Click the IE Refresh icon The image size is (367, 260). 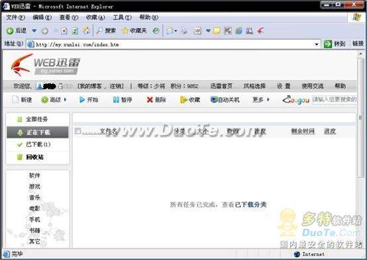(x=75, y=31)
